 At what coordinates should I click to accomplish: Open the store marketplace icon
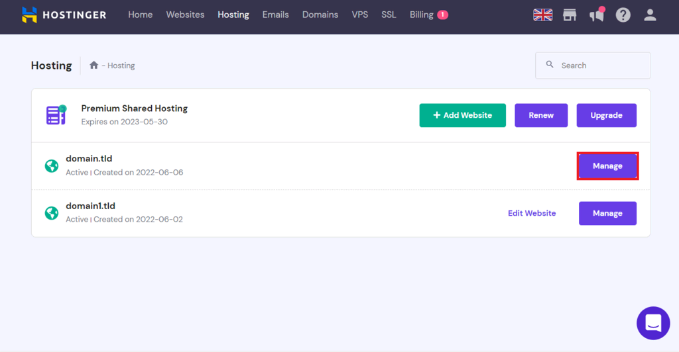pyautogui.click(x=570, y=15)
